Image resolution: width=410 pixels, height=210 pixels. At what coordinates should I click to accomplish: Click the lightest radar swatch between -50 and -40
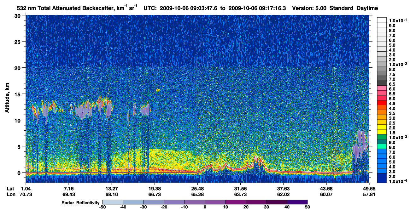113,202
